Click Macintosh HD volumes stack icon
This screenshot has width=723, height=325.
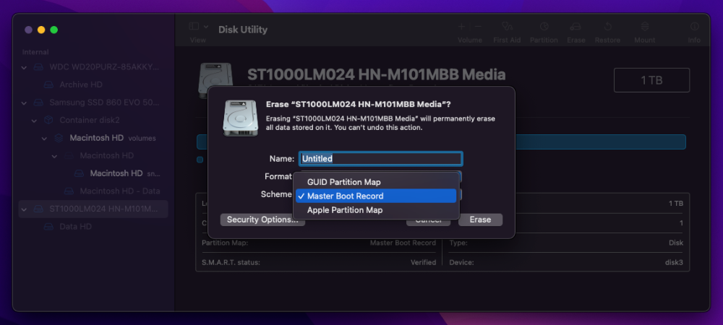59,138
